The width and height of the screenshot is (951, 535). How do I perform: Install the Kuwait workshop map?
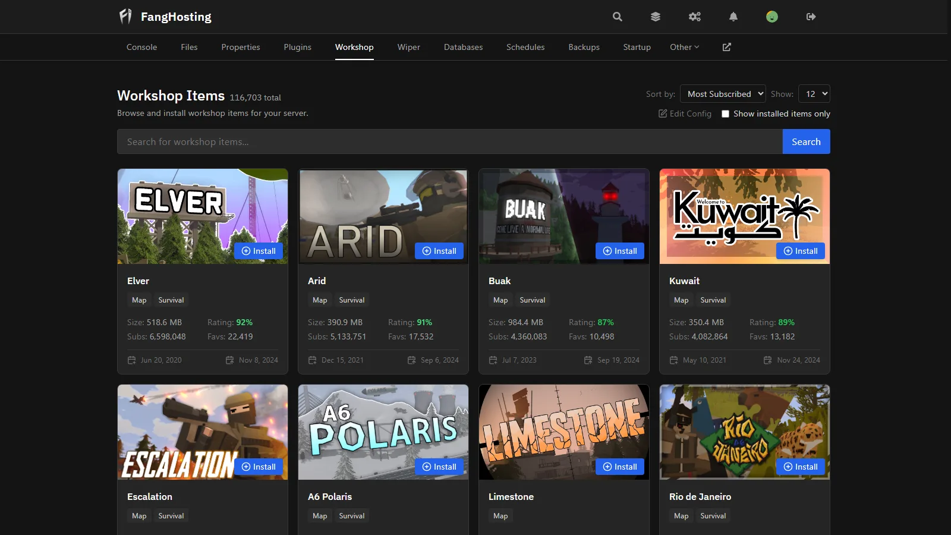(x=801, y=251)
